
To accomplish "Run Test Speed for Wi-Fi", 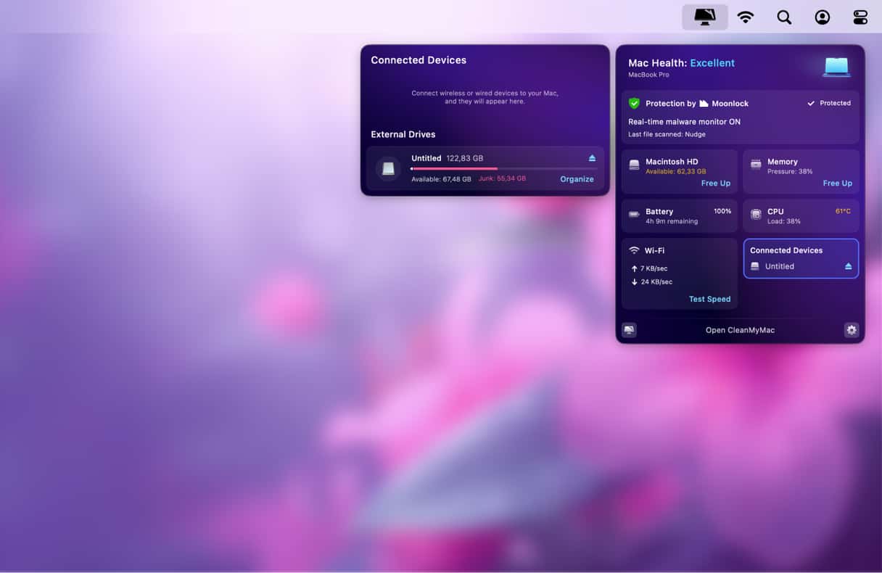I will tap(709, 299).
